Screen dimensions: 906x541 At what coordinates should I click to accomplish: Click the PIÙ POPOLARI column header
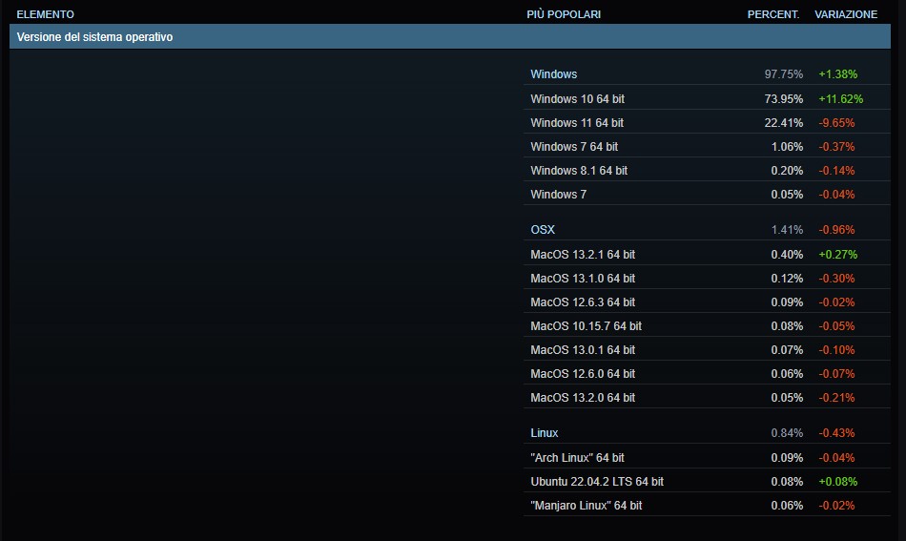pos(564,14)
